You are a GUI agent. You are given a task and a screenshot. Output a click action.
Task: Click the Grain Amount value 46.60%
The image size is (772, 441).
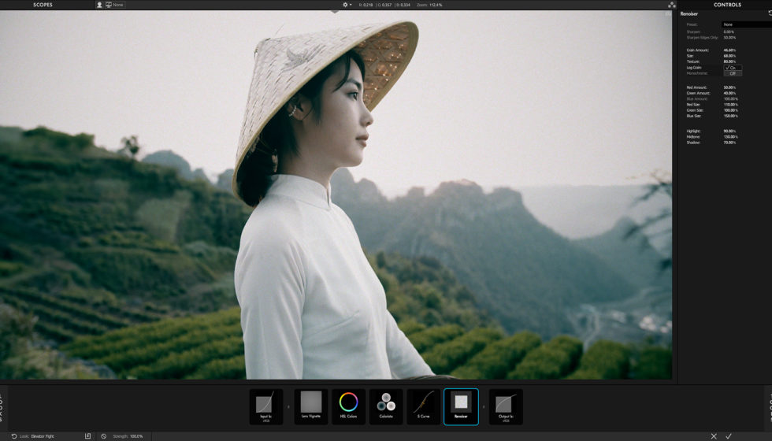[729, 50]
